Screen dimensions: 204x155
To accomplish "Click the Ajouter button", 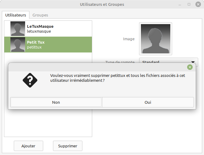I will 28,146.
